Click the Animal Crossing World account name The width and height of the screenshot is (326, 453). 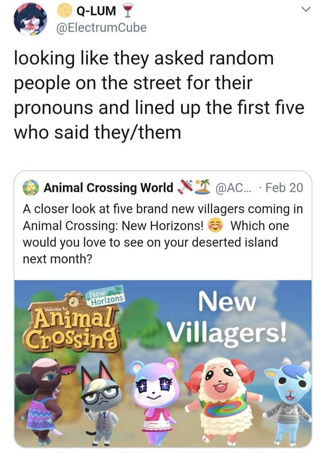(108, 188)
